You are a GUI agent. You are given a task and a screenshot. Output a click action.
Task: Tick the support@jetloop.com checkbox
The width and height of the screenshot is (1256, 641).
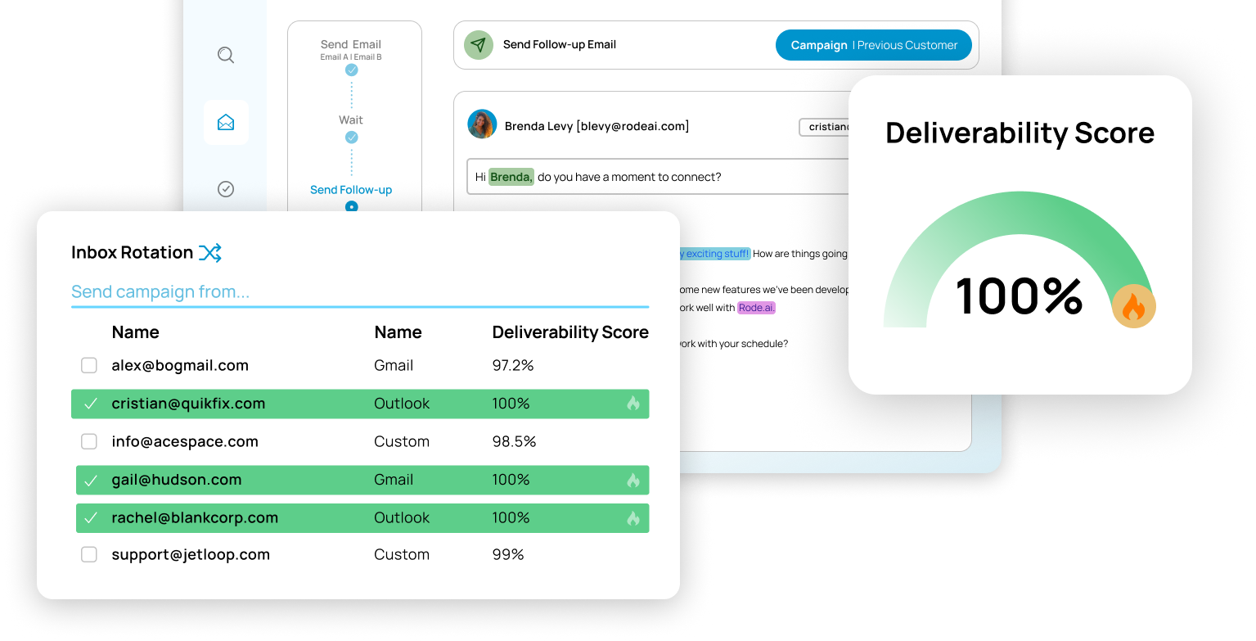(x=89, y=555)
